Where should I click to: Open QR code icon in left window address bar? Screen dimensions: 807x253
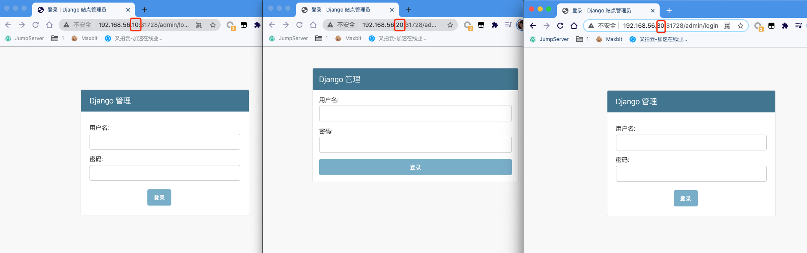pyautogui.click(x=199, y=25)
